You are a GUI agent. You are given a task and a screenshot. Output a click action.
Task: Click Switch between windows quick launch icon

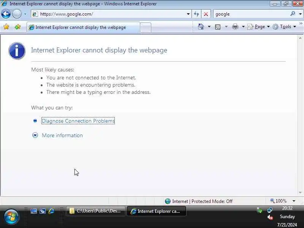[x=43, y=211]
